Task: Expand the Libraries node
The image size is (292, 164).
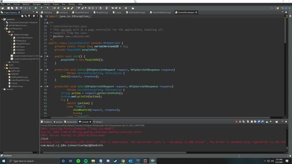Action: click(x=7, y=62)
